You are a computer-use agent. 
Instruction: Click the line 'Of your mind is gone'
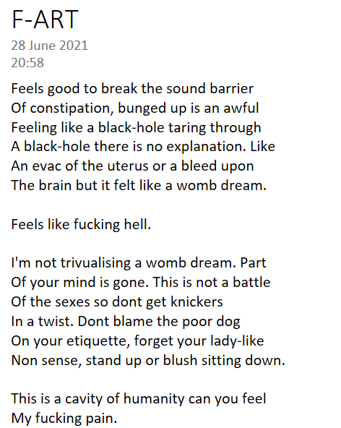click(141, 282)
